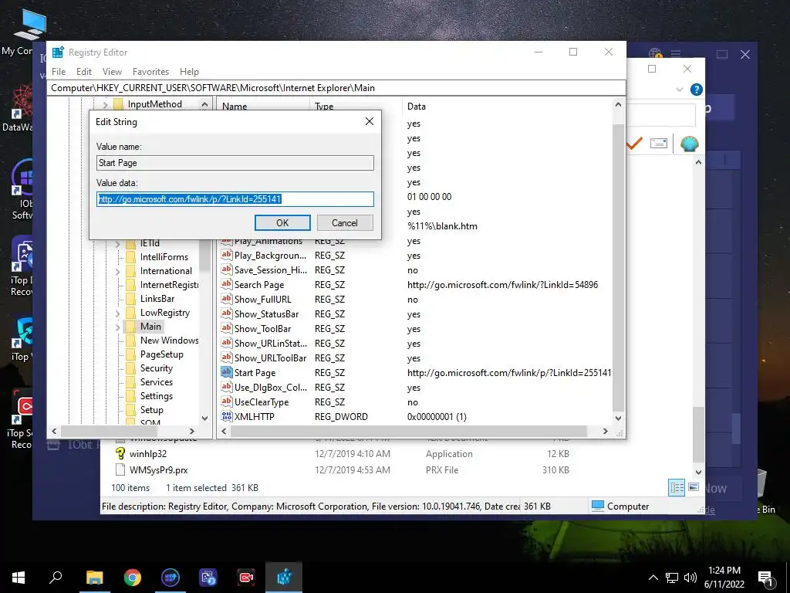
Task: Expand the InputMethod tree key
Action: [x=105, y=104]
